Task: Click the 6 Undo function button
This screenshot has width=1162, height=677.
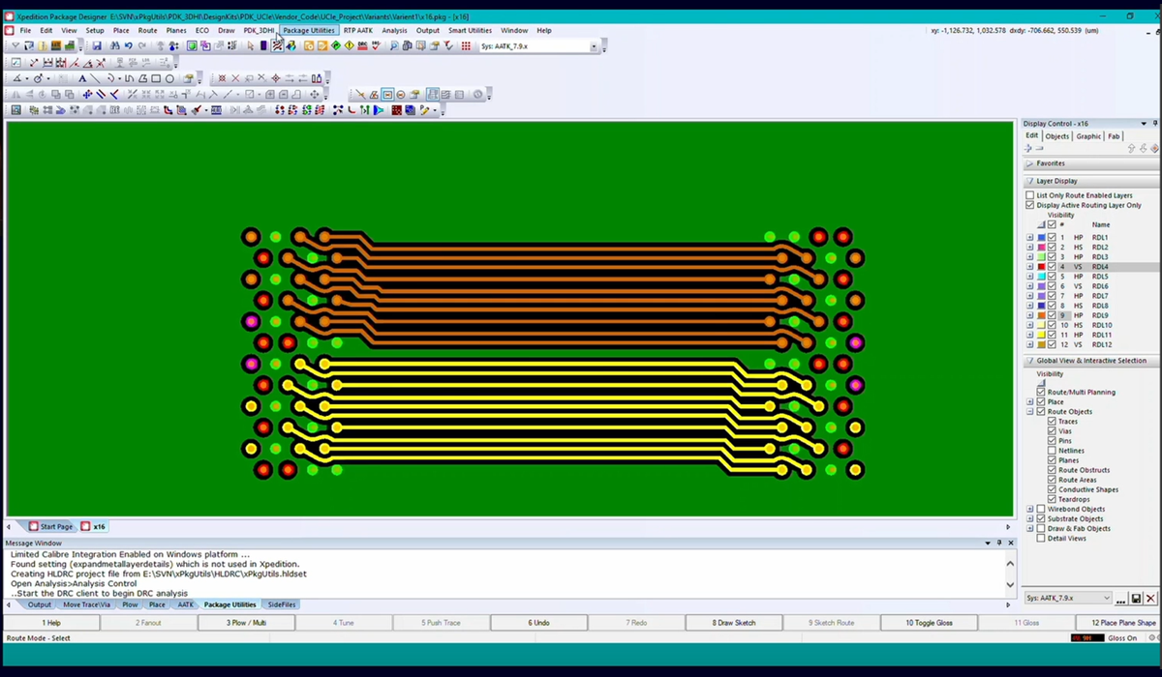Action: click(x=538, y=623)
